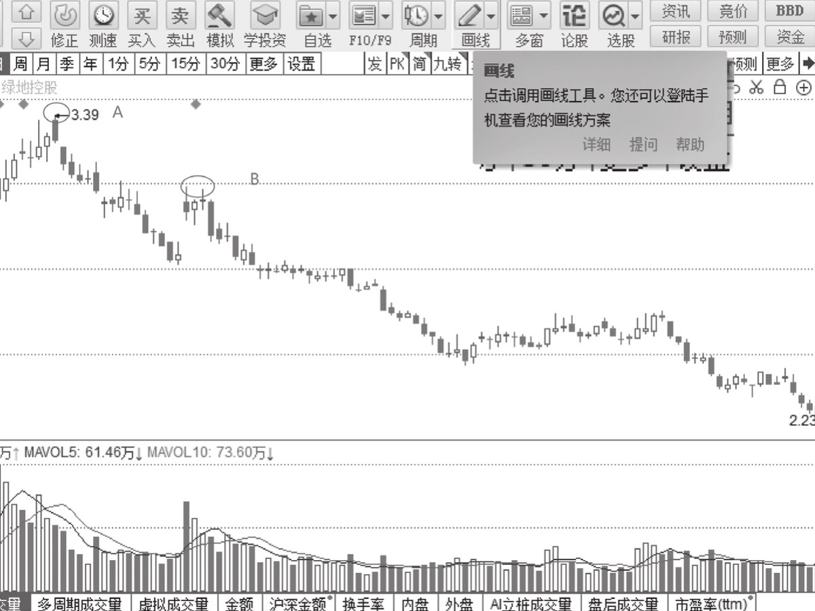The height and width of the screenshot is (611, 815).
Task: Expand the 画线 dropdown arrow
Action: pos(490,15)
